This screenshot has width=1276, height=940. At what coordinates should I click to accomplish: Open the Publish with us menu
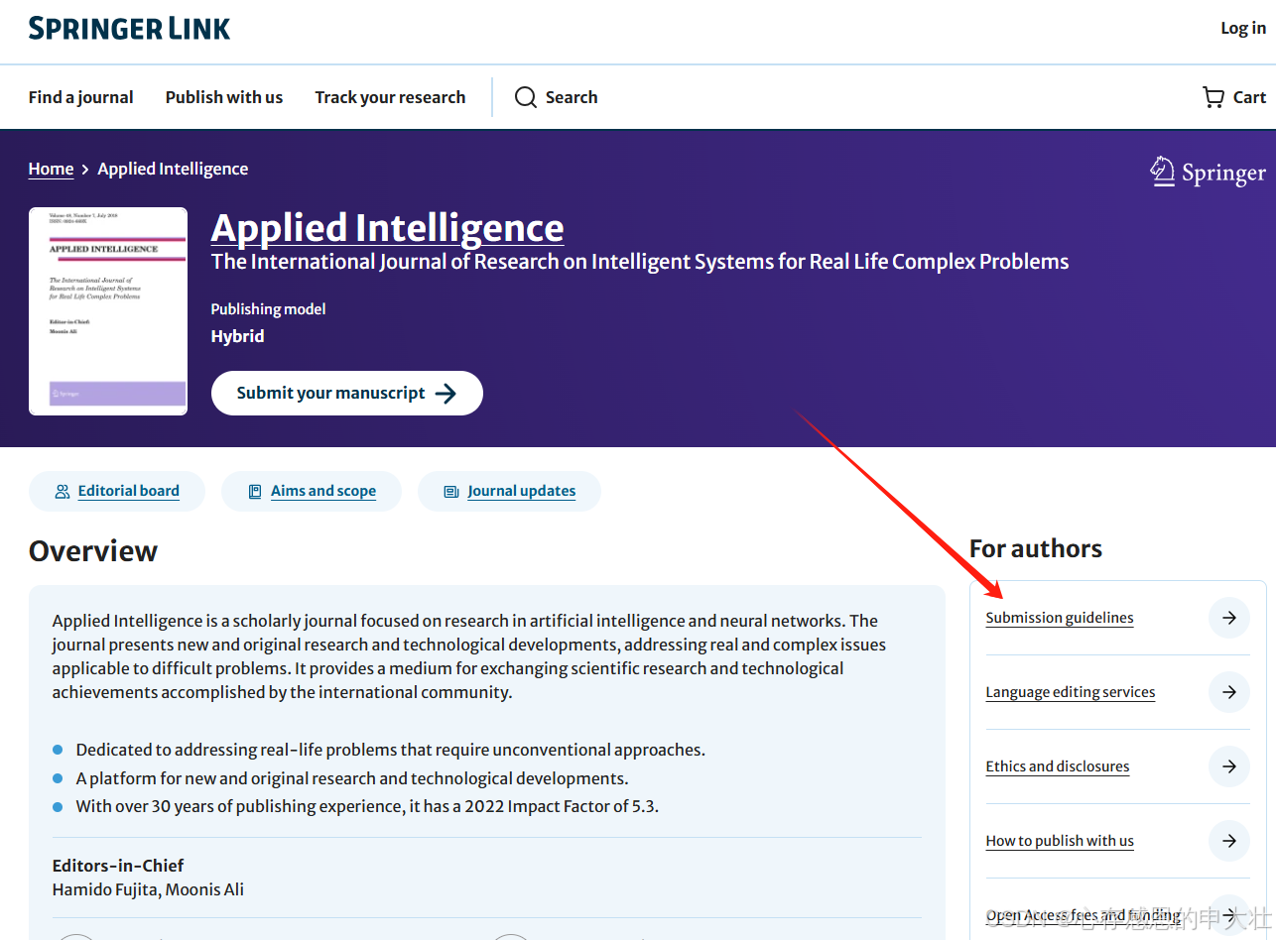[x=224, y=97]
